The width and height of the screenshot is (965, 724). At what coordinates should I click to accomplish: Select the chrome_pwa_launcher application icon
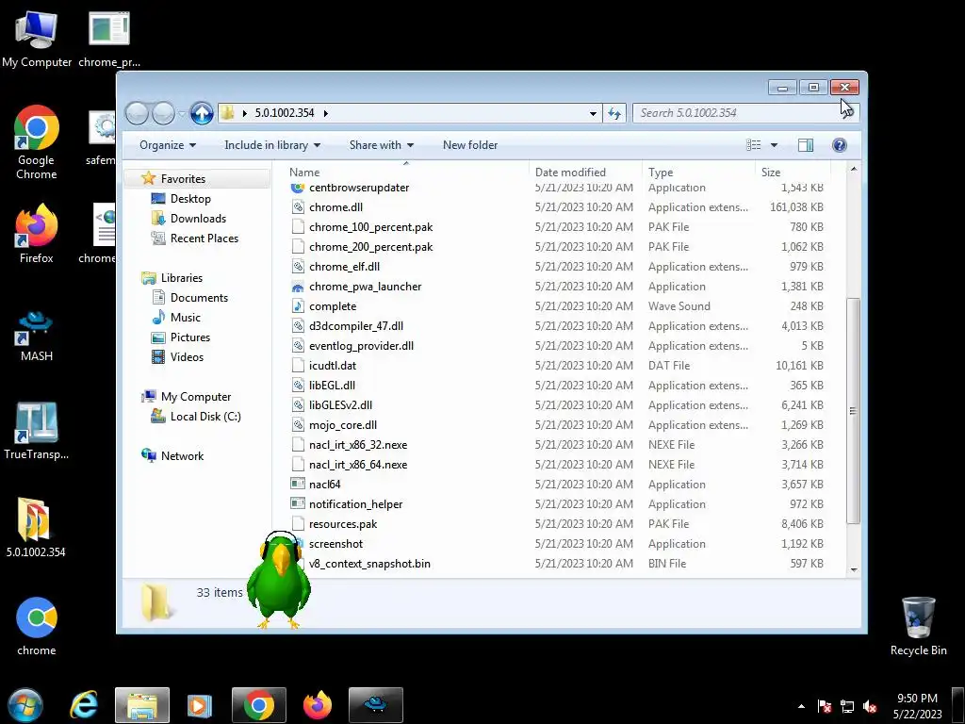point(298,287)
